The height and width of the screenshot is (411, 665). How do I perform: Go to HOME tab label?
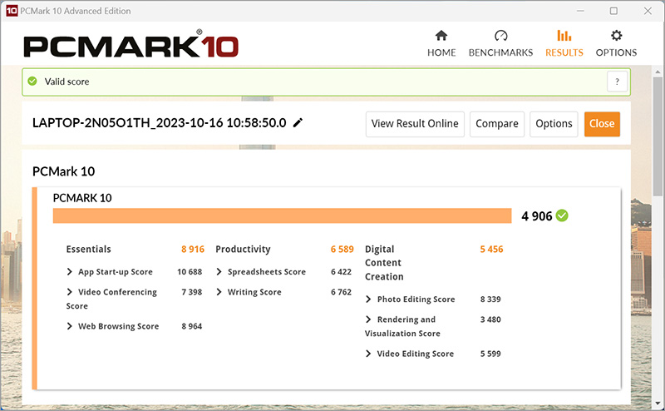(x=441, y=52)
